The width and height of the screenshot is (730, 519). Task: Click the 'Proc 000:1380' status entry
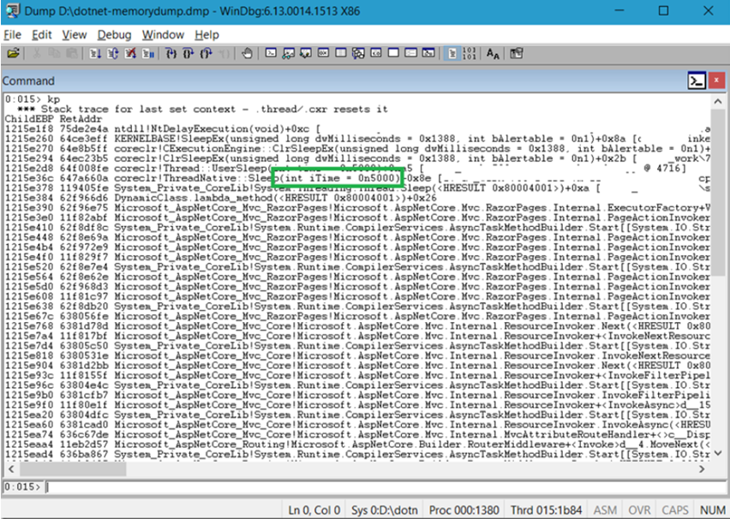click(x=464, y=510)
